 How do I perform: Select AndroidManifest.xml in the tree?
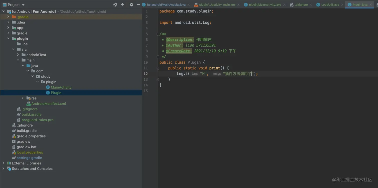(48, 103)
